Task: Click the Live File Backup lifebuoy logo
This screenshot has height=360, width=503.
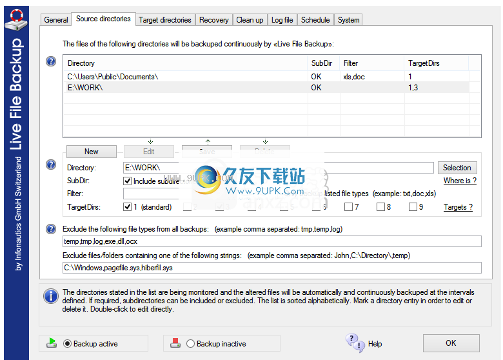Action: click(16, 19)
